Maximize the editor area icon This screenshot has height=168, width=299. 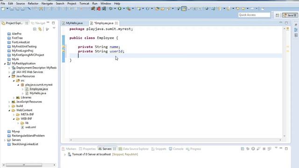[x=286, y=23]
